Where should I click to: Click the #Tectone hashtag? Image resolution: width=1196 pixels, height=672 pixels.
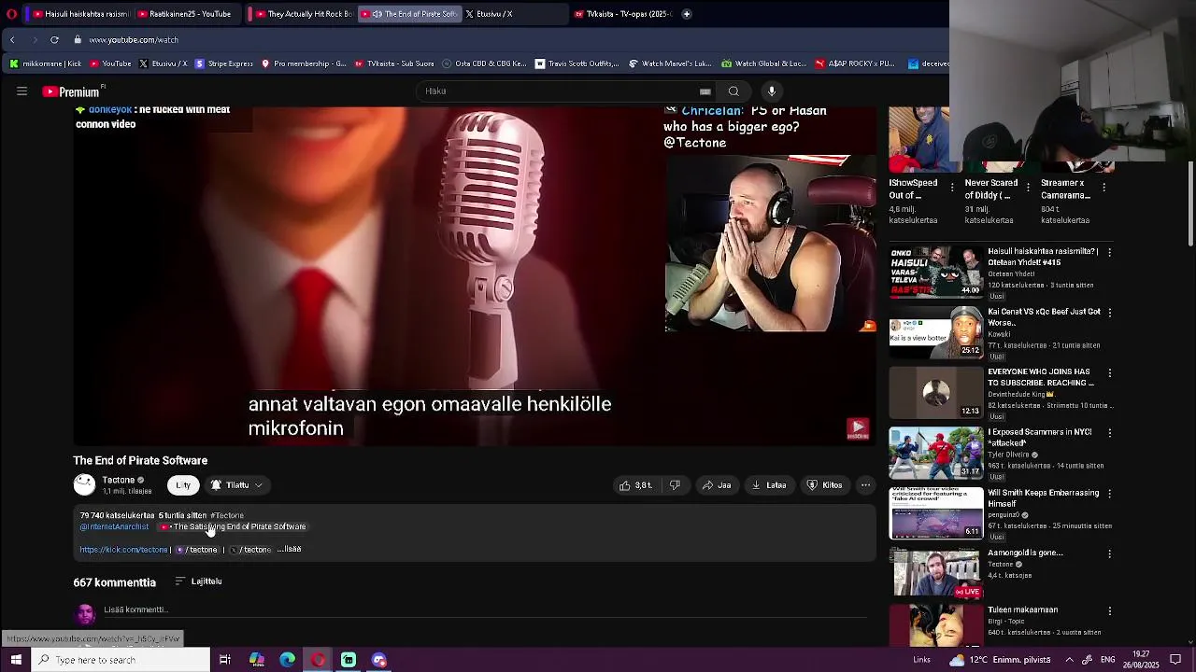point(227,515)
